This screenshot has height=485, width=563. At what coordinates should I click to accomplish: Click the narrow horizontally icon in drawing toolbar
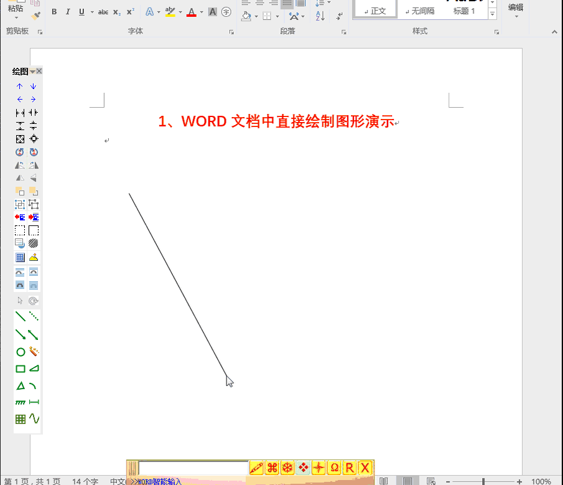[34, 113]
